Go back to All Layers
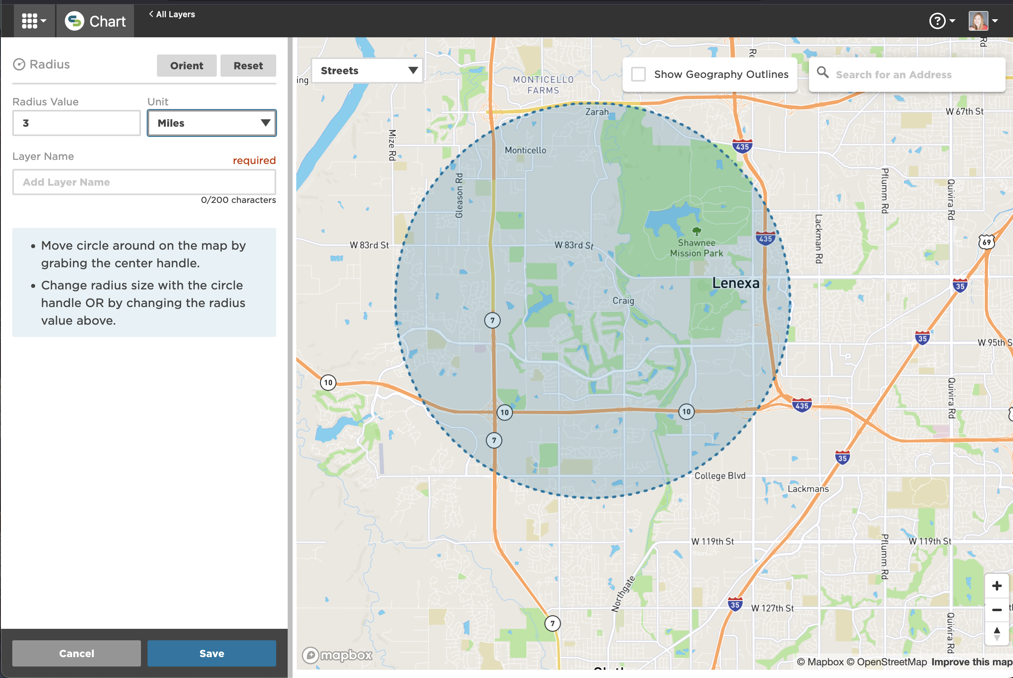1013x678 pixels. (172, 14)
